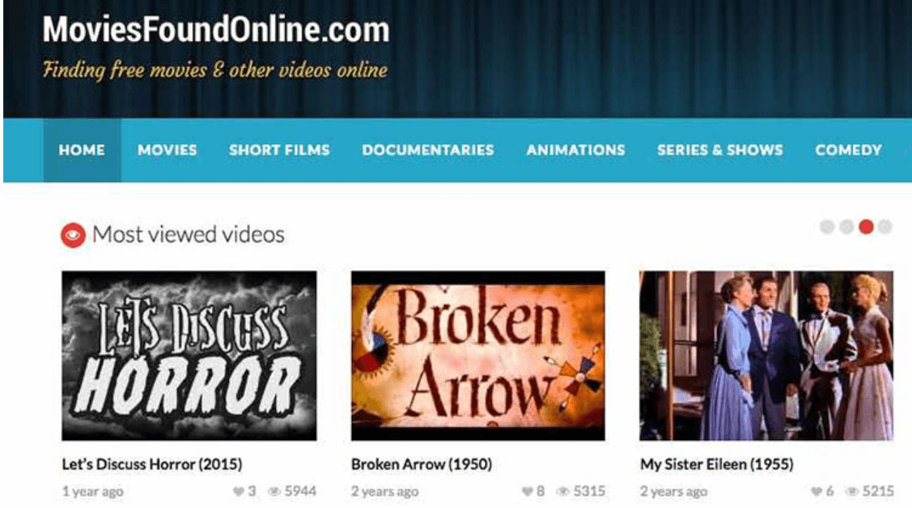
Task: Click the 5315 view count
Action: [589, 492]
